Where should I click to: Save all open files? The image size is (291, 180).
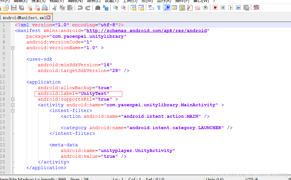21,8
